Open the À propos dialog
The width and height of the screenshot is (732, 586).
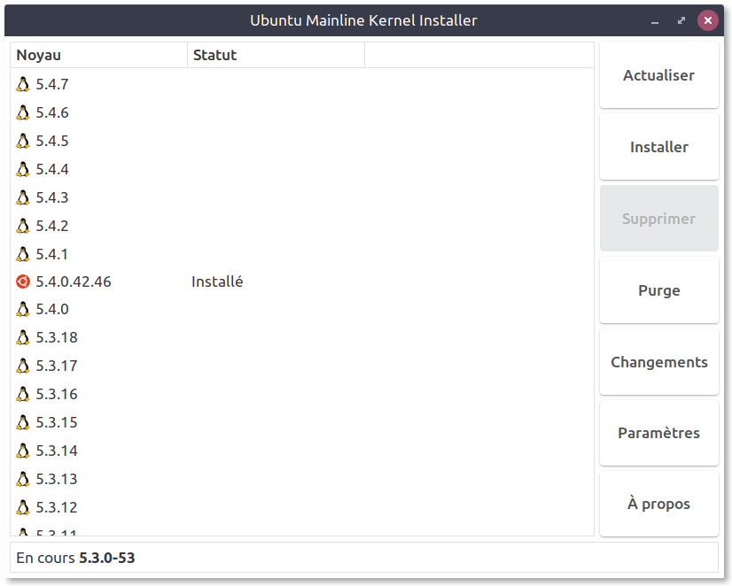(658, 504)
